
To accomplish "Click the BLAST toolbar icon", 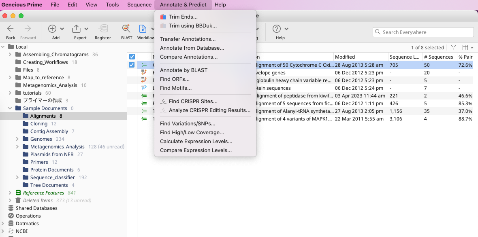I will coord(126,29).
